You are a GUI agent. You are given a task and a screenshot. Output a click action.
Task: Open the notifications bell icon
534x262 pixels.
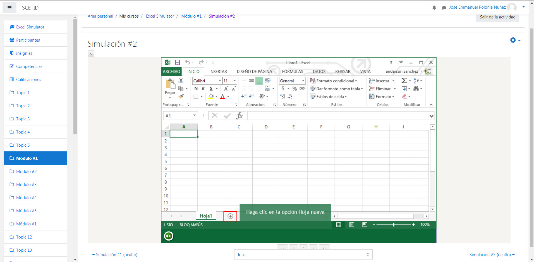[x=434, y=8]
